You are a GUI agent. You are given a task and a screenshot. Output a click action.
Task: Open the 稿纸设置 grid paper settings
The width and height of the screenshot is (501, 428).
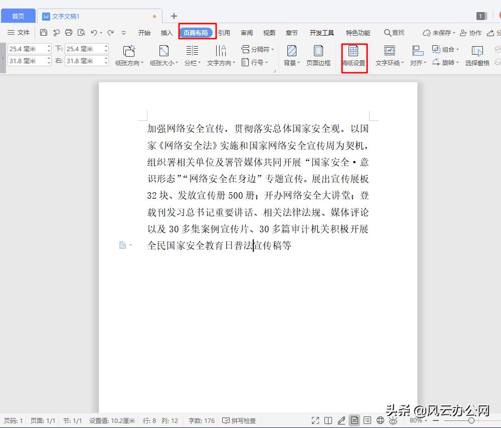tap(354, 56)
